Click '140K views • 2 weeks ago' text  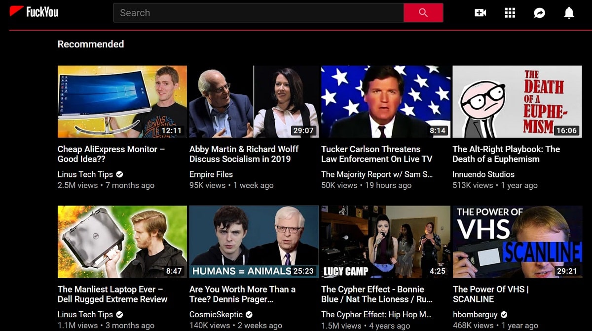tap(236, 326)
